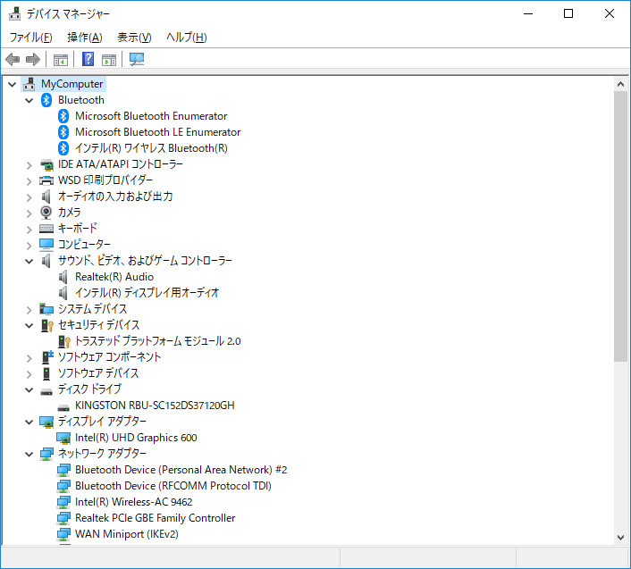Screen dimensions: 631x569
Task: Select Realtek PCIe GBE Family Controller
Action: [x=155, y=518]
